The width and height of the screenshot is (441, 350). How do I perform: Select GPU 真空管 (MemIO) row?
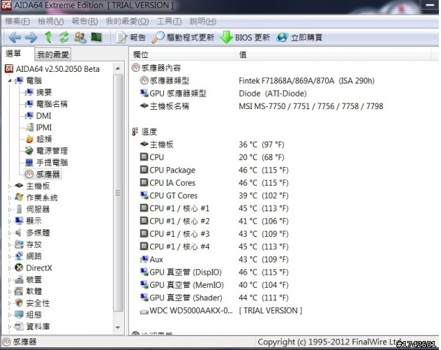click(214, 285)
